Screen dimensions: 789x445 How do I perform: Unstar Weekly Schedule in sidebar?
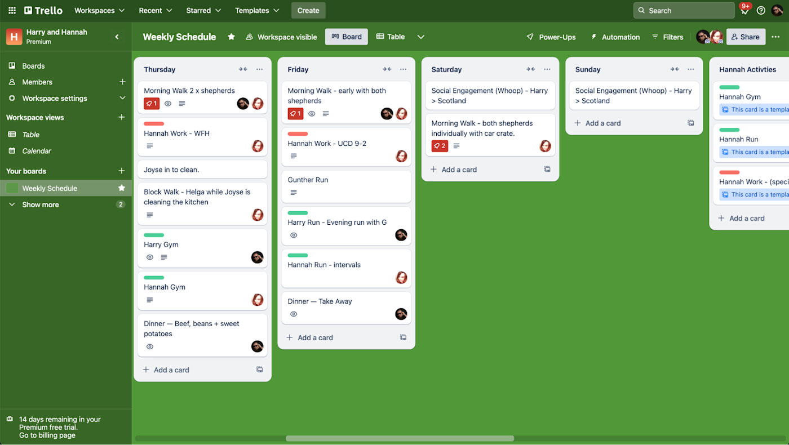[121, 188]
